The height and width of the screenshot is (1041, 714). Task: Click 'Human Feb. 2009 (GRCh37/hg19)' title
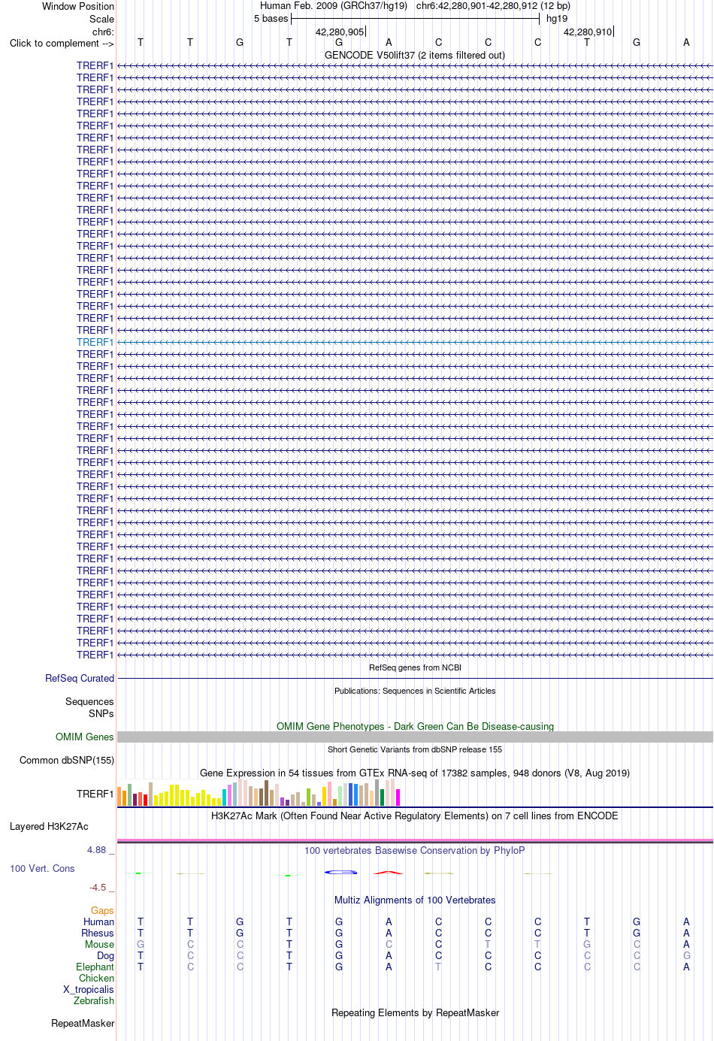click(x=334, y=6)
